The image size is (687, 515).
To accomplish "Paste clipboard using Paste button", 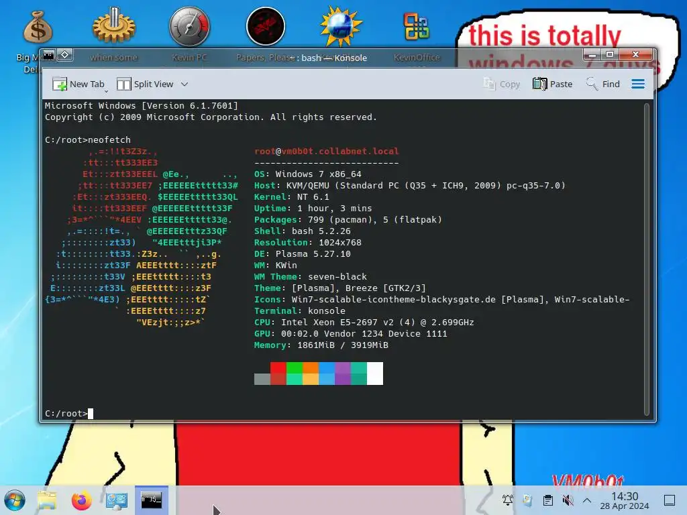I will [553, 84].
